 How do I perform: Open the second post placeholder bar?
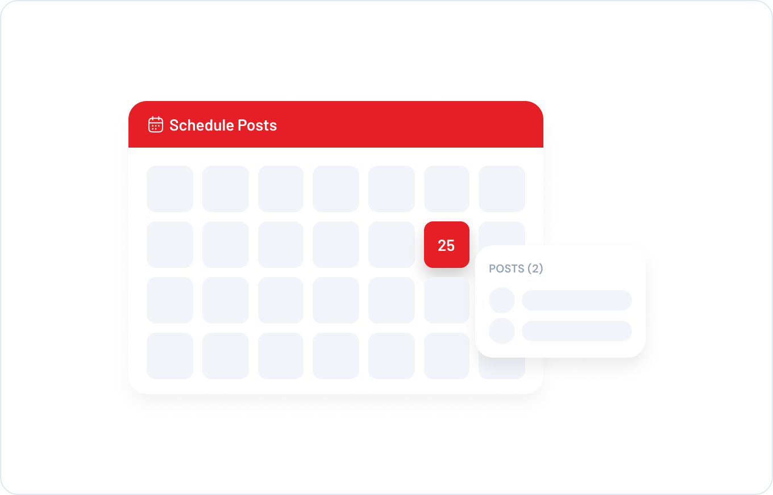pos(576,331)
